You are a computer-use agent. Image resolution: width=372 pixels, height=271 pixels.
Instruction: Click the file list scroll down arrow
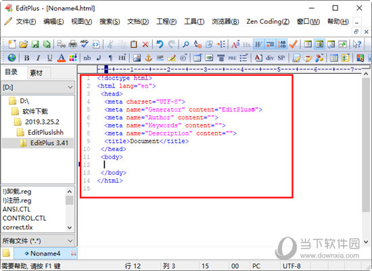click(70, 228)
